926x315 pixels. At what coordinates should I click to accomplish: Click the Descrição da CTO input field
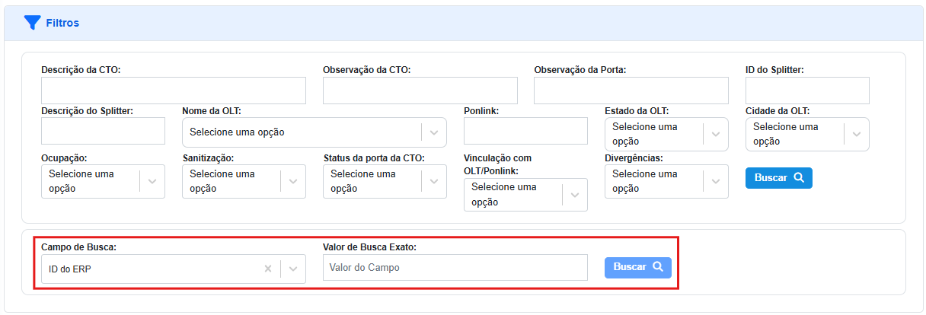[x=174, y=91]
